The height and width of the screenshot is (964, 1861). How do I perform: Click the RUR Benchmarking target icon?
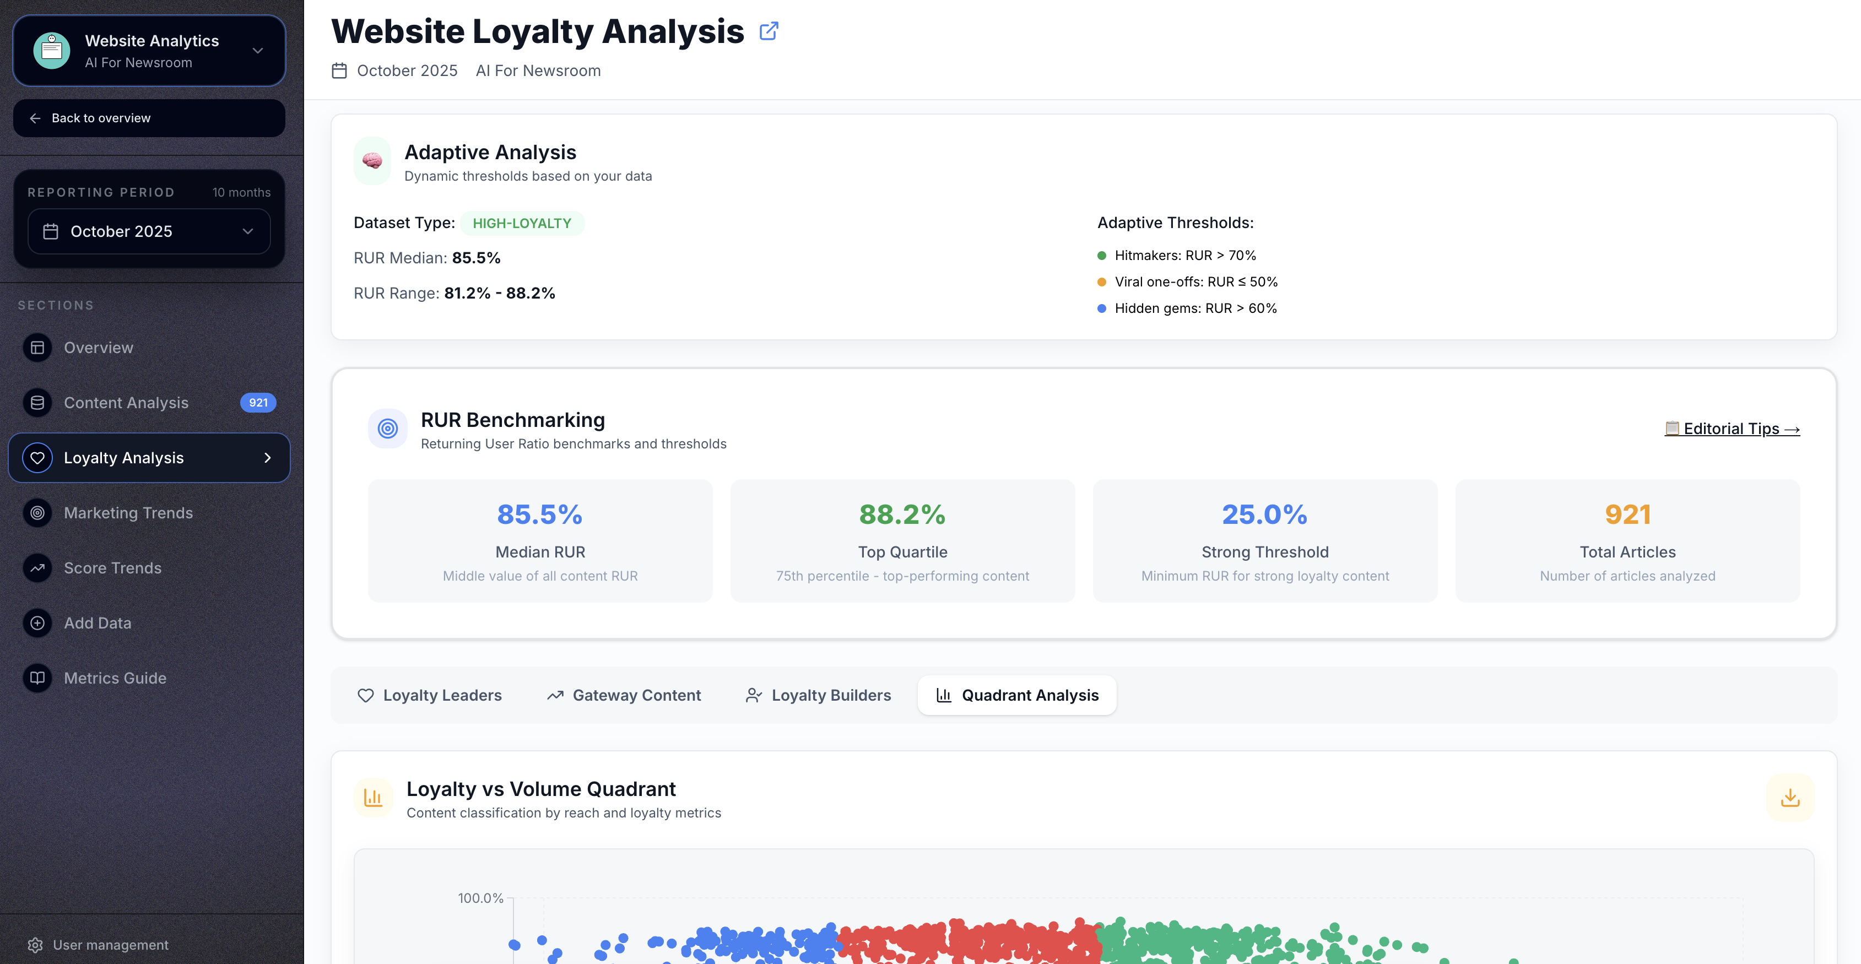(387, 428)
